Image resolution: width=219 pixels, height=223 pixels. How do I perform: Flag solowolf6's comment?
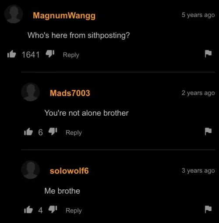(x=208, y=209)
